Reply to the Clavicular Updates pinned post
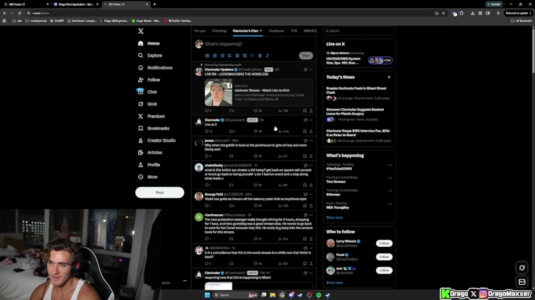Screen dimensions: 535x300 208,111
